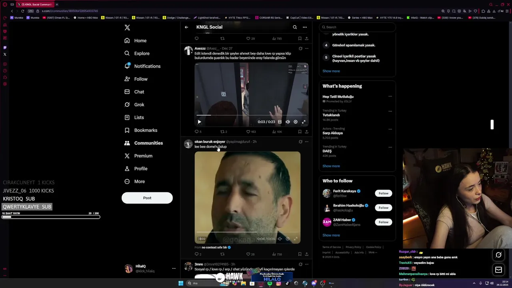
Task: Follow ZAM Haber
Action: click(x=384, y=222)
